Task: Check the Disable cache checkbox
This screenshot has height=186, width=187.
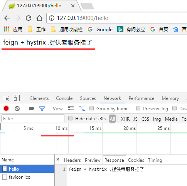Action: coord(174,108)
